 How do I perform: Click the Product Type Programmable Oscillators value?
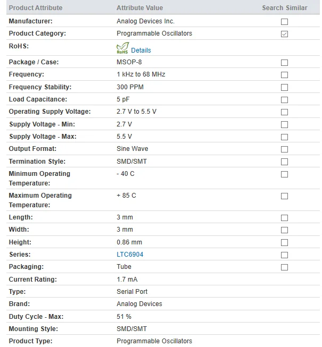point(154,341)
